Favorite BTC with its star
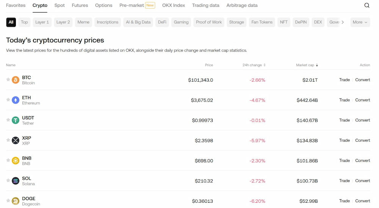Viewport: 379px width, 208px height. click(x=8, y=79)
